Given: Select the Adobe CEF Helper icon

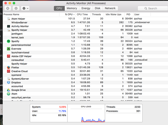Looking at the screenshot, I should (8, 56).
